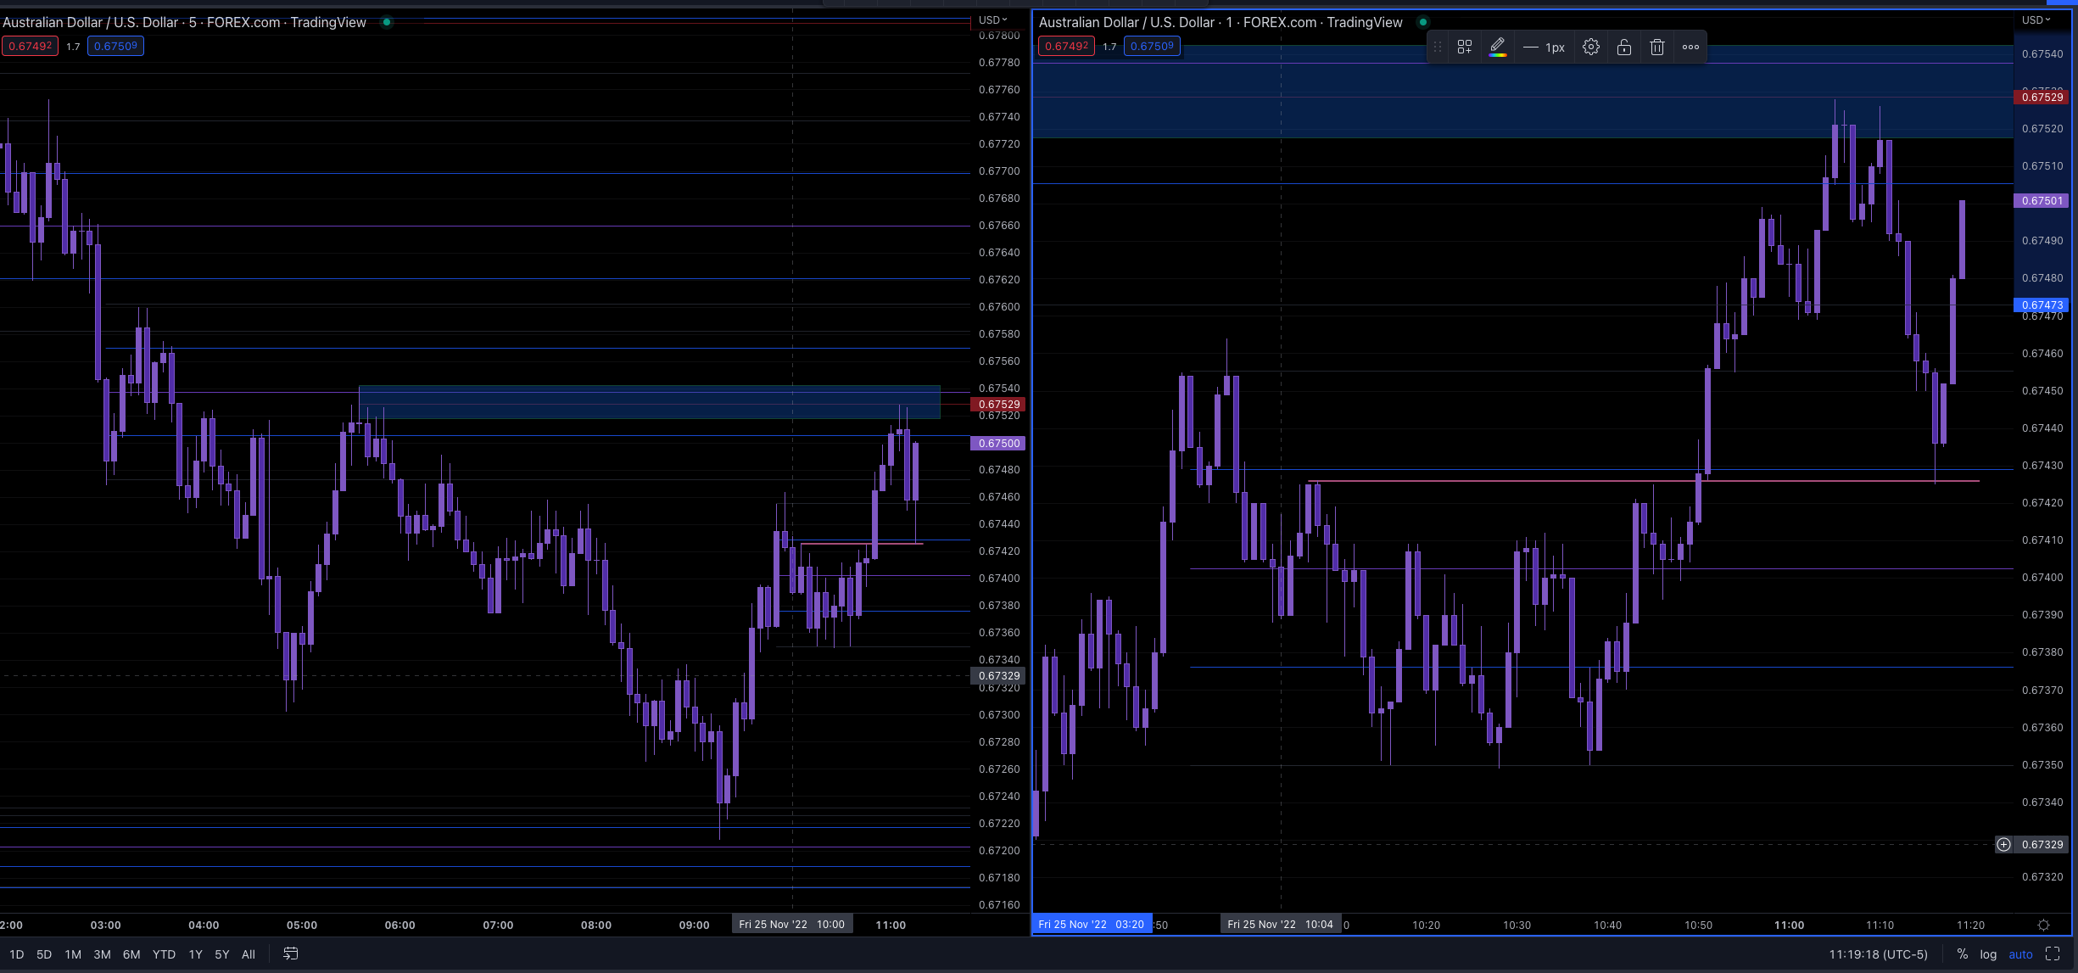Open the drawing settings gear on the toolbar
2078x973 pixels.
click(x=1591, y=47)
